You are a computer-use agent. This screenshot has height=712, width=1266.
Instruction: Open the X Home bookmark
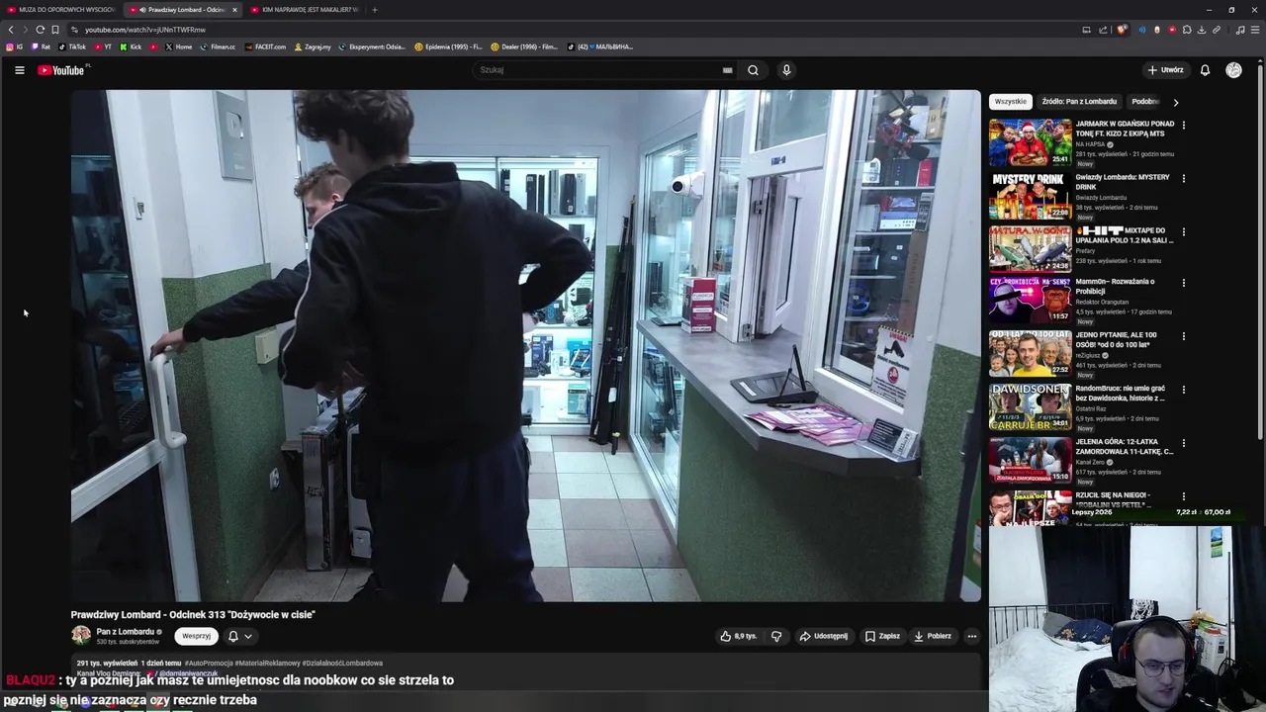pos(178,46)
